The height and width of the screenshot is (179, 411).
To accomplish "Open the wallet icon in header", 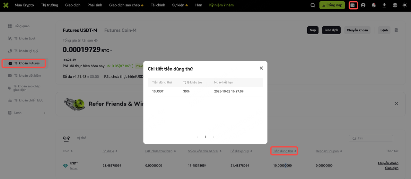I will pos(353,5).
